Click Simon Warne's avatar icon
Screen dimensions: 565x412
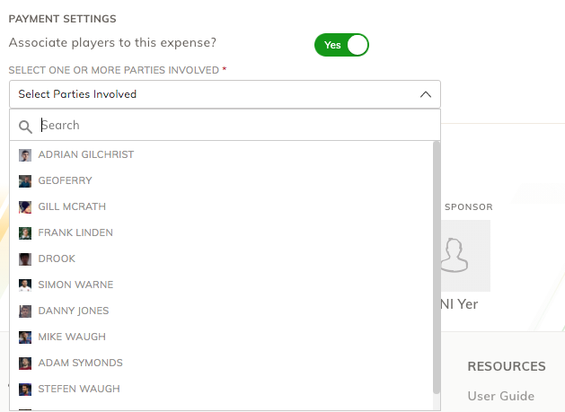pyautogui.click(x=25, y=285)
